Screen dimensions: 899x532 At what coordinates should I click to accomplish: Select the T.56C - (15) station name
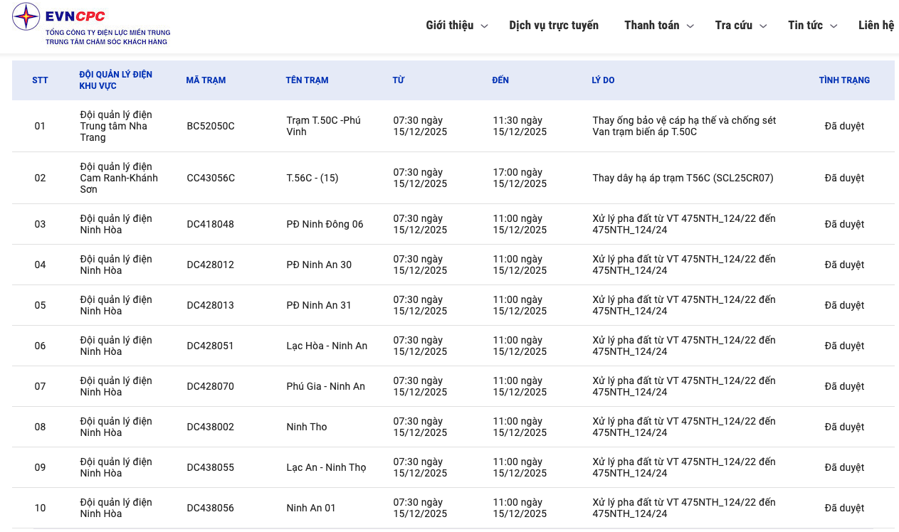pyautogui.click(x=312, y=178)
